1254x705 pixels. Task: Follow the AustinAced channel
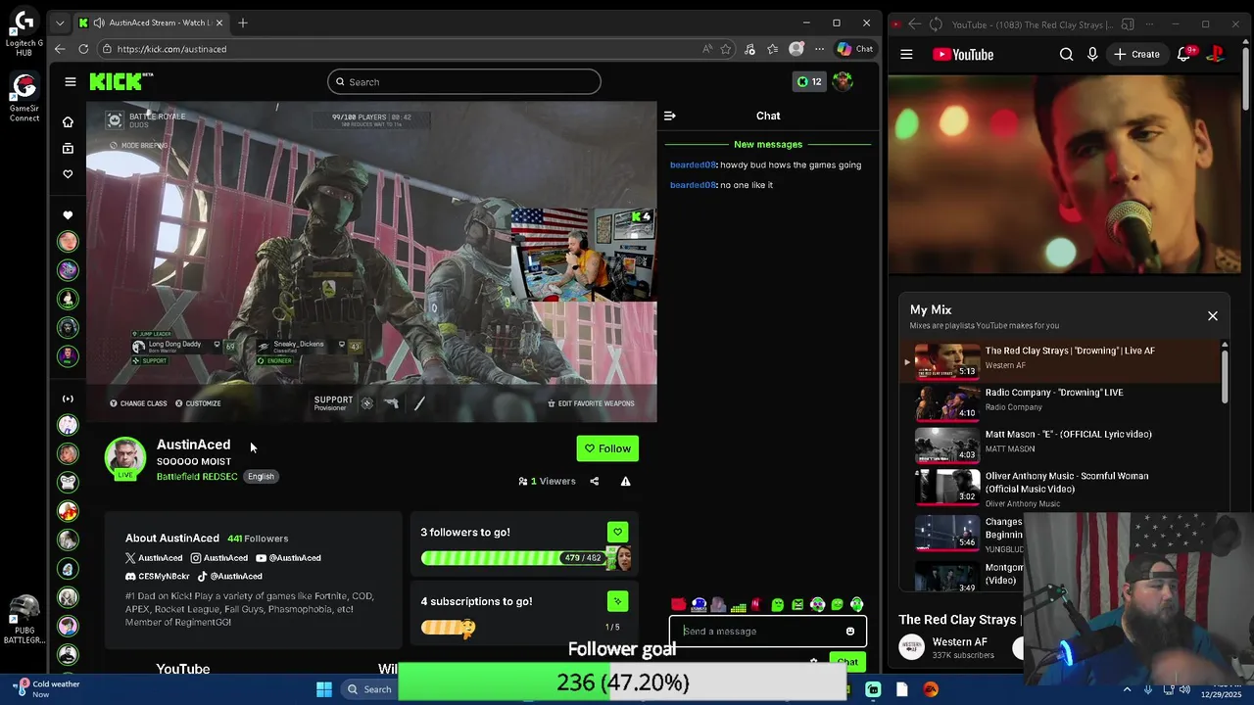coord(607,448)
